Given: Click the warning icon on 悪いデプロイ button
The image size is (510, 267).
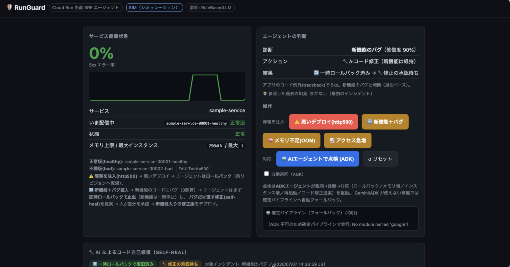Looking at the screenshot, I should click(x=297, y=122).
